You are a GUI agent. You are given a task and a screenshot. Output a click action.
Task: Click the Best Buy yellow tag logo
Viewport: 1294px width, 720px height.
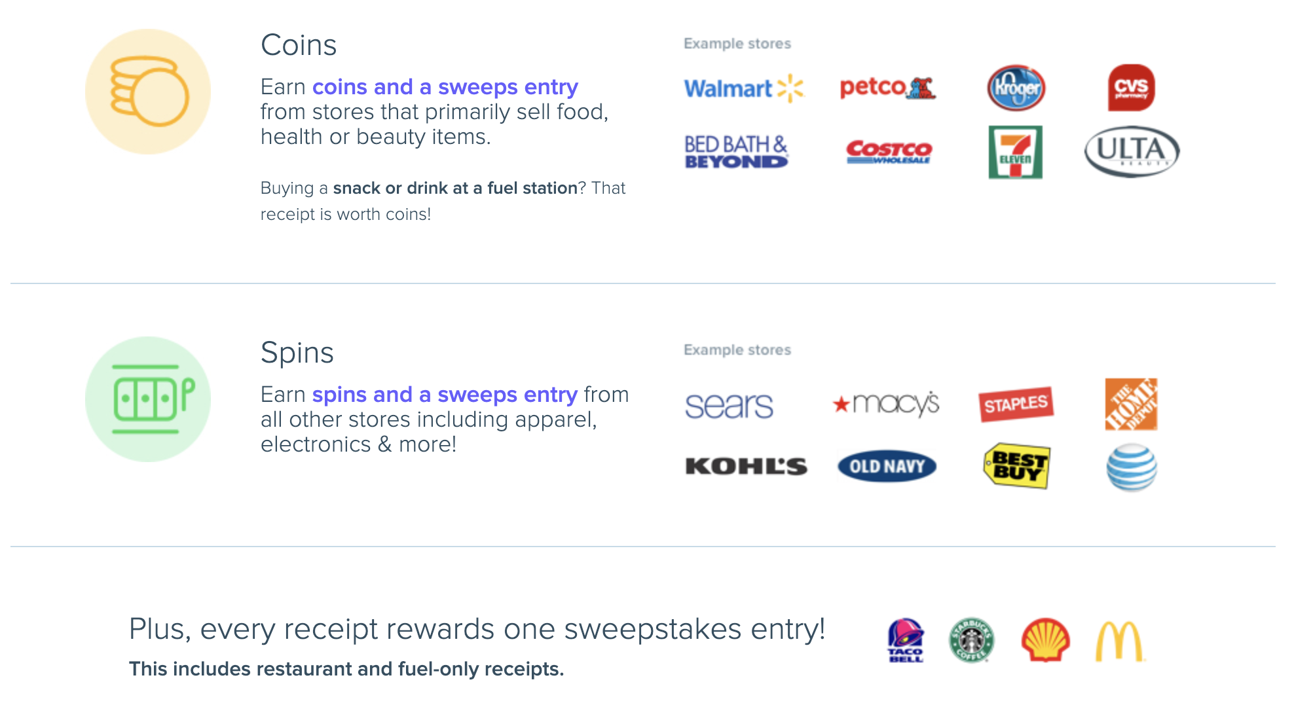click(x=1016, y=466)
